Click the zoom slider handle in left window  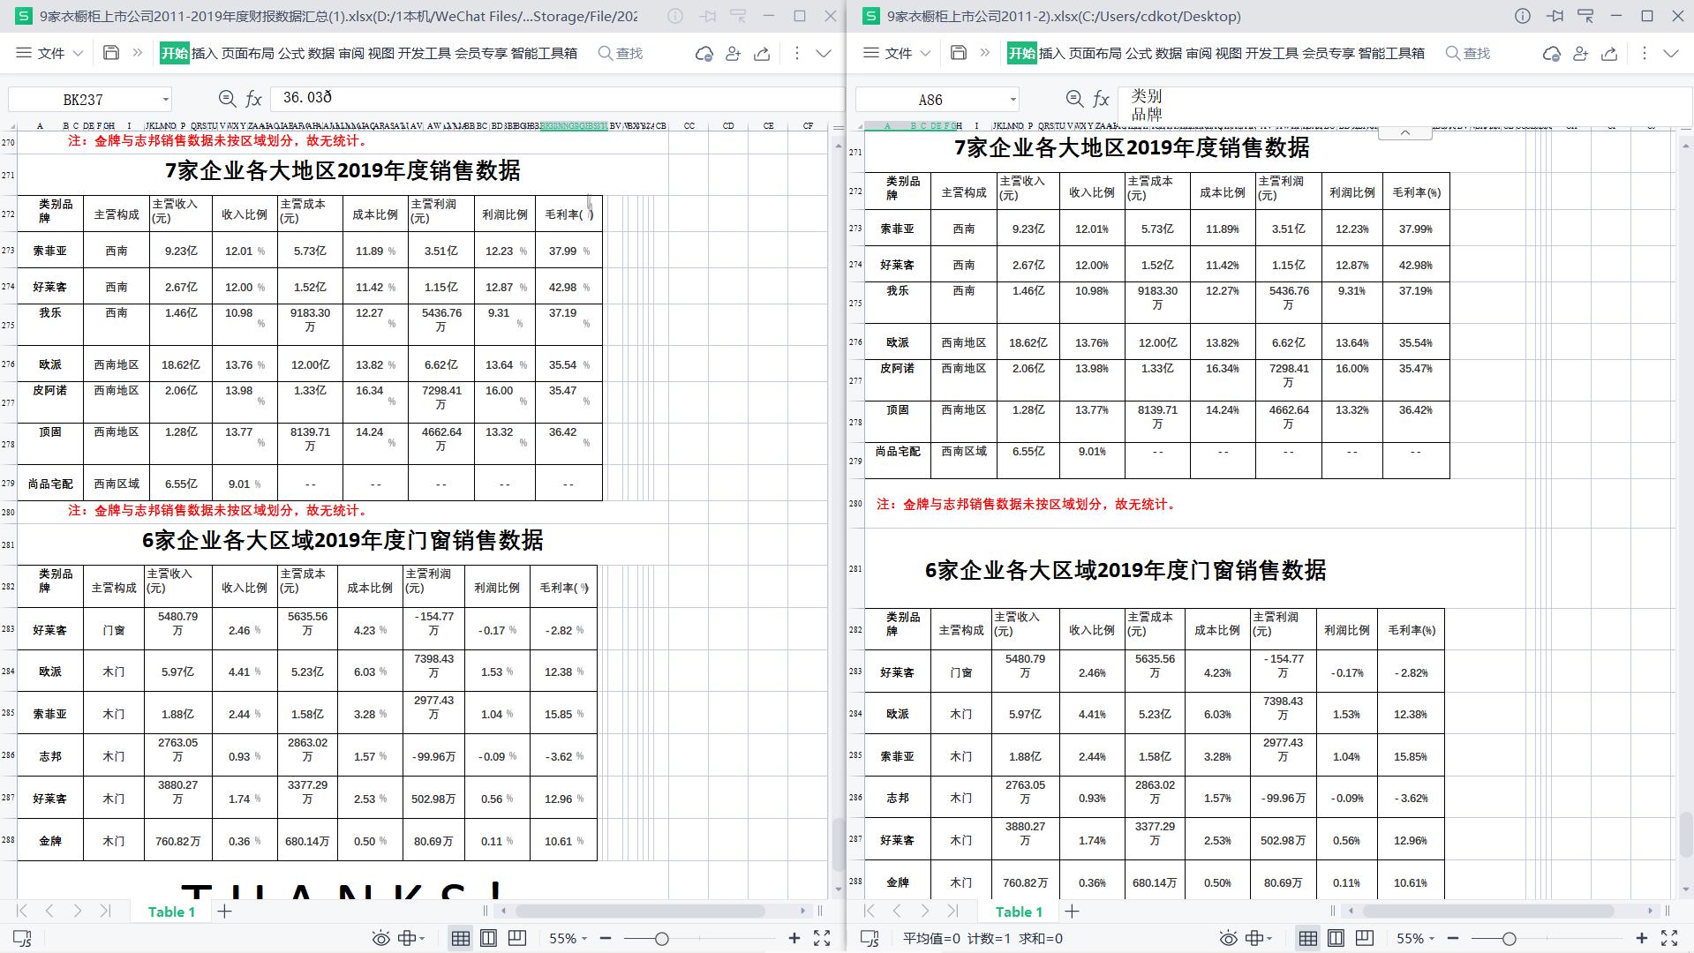coord(661,939)
